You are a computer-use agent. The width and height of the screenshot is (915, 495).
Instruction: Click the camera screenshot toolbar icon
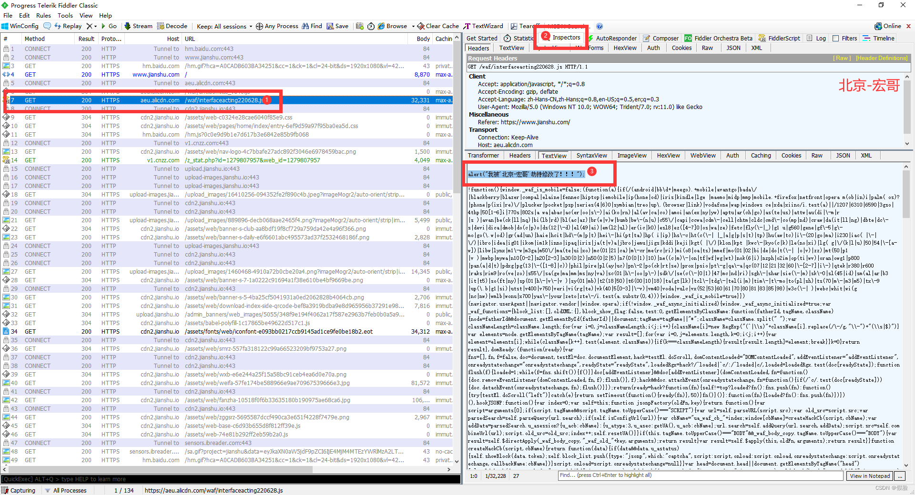tap(360, 26)
